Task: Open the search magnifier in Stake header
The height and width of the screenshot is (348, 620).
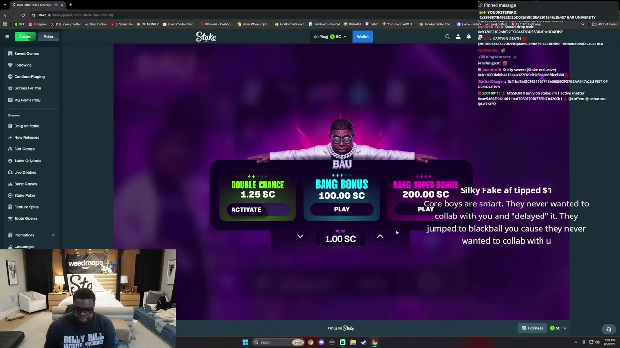Action: coord(448,37)
